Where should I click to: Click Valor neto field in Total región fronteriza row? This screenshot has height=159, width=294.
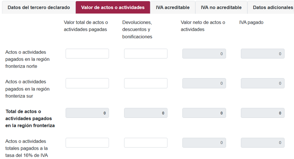[x=204, y=113]
